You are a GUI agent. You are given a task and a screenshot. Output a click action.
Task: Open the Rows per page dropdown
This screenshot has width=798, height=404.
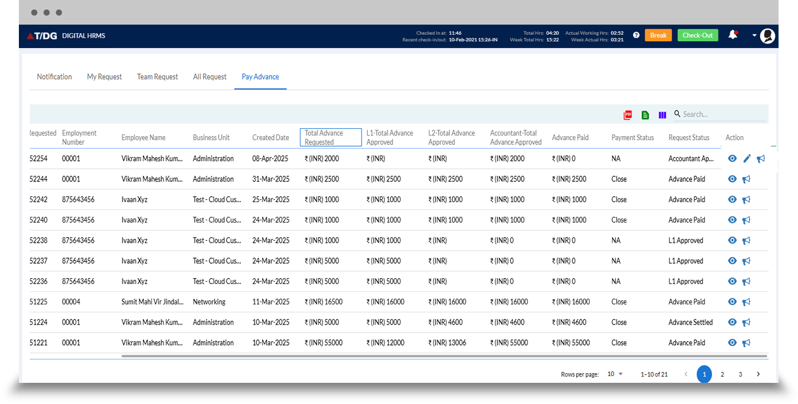click(615, 374)
